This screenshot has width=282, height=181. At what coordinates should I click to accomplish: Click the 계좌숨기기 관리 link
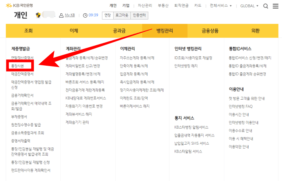click(77, 122)
